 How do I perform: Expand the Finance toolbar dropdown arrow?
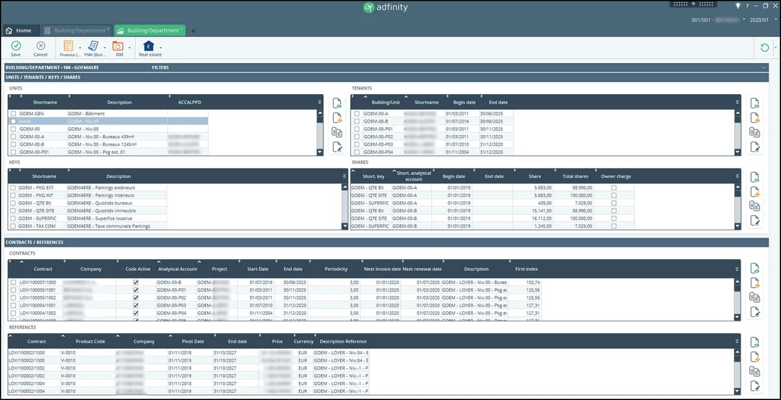[x=79, y=47]
